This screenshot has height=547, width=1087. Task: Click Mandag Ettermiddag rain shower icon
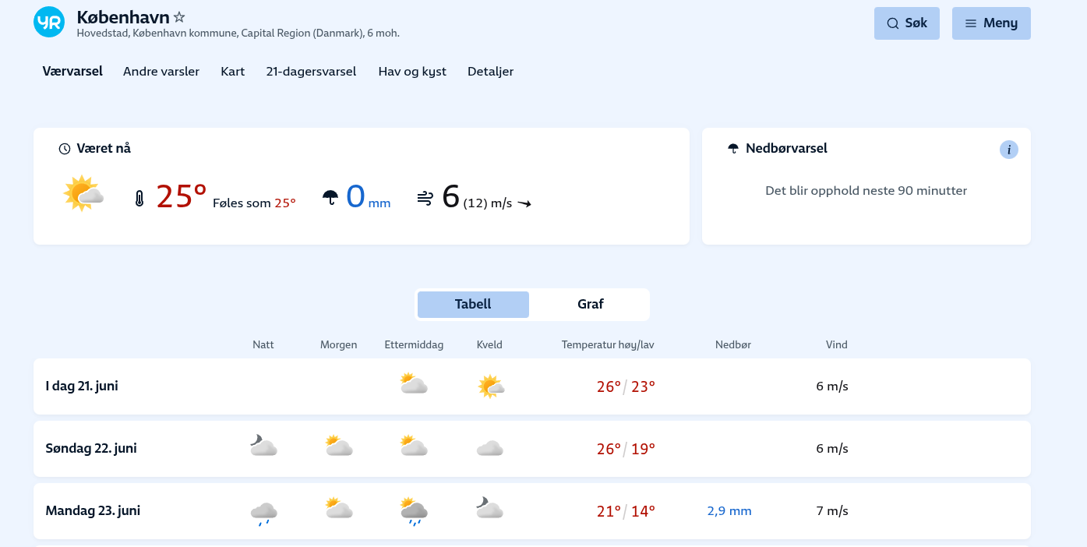pyautogui.click(x=414, y=511)
